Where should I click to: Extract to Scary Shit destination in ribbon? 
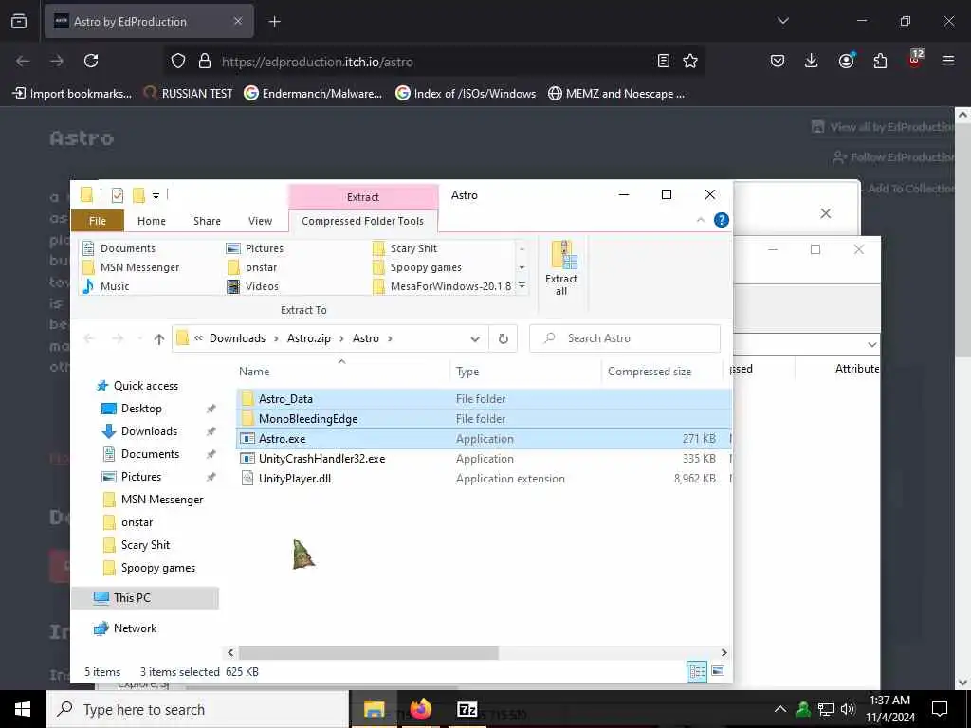[x=405, y=248]
